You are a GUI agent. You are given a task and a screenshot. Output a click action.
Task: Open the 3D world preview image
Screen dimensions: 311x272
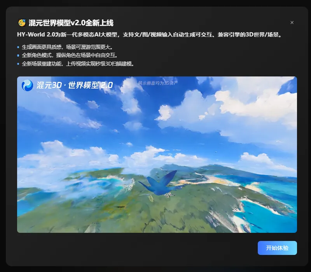[155, 155]
